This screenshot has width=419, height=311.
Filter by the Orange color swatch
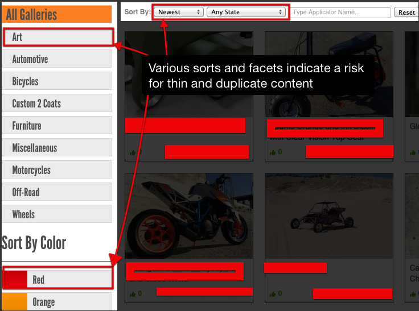(57, 302)
